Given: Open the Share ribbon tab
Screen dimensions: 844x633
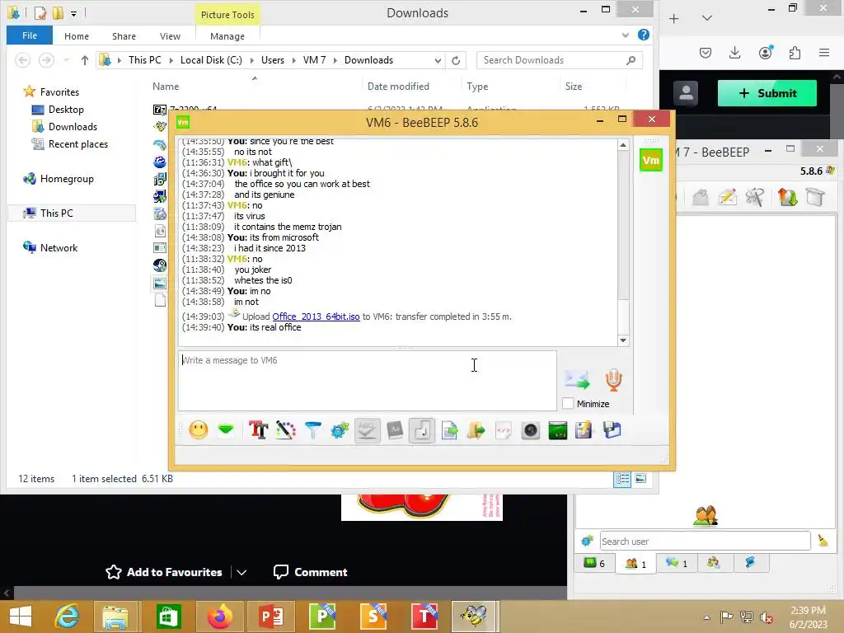Looking at the screenshot, I should [x=124, y=36].
